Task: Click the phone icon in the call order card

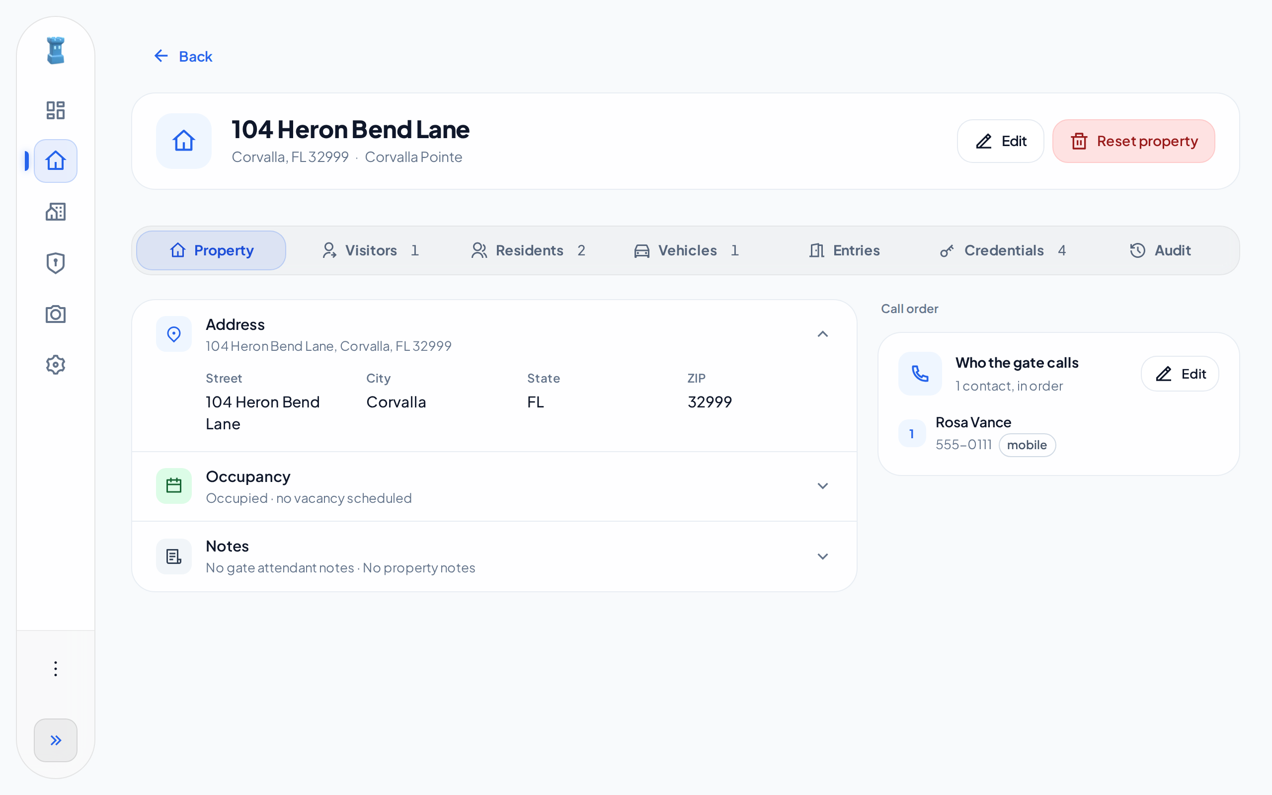Action: [x=920, y=373]
